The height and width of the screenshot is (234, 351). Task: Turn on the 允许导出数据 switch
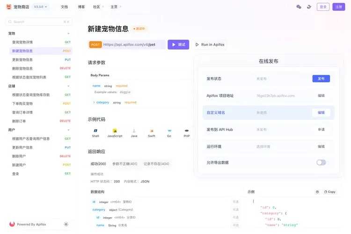(x=321, y=162)
